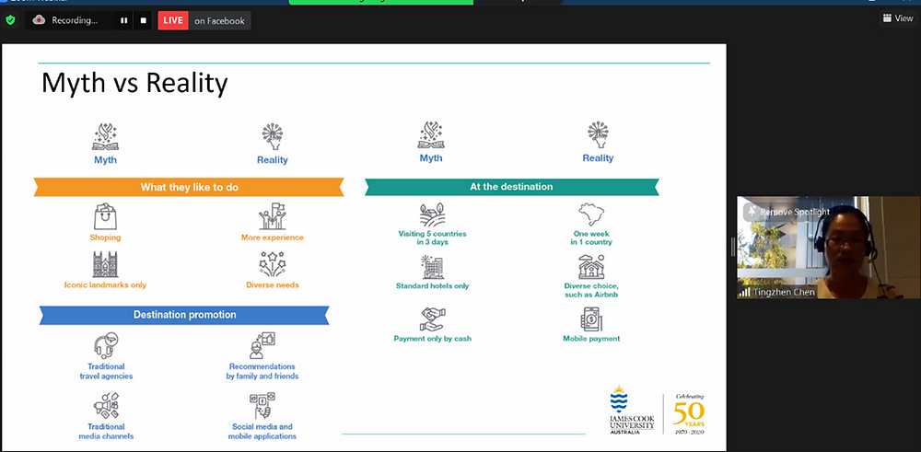Screen dimensions: 921x452
Task: Click the 'Payment only by cash' text
Action: coord(432,339)
